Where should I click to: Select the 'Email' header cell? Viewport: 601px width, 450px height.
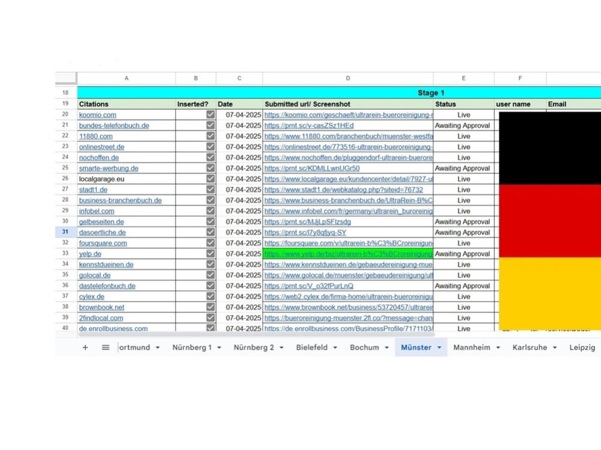click(x=573, y=104)
